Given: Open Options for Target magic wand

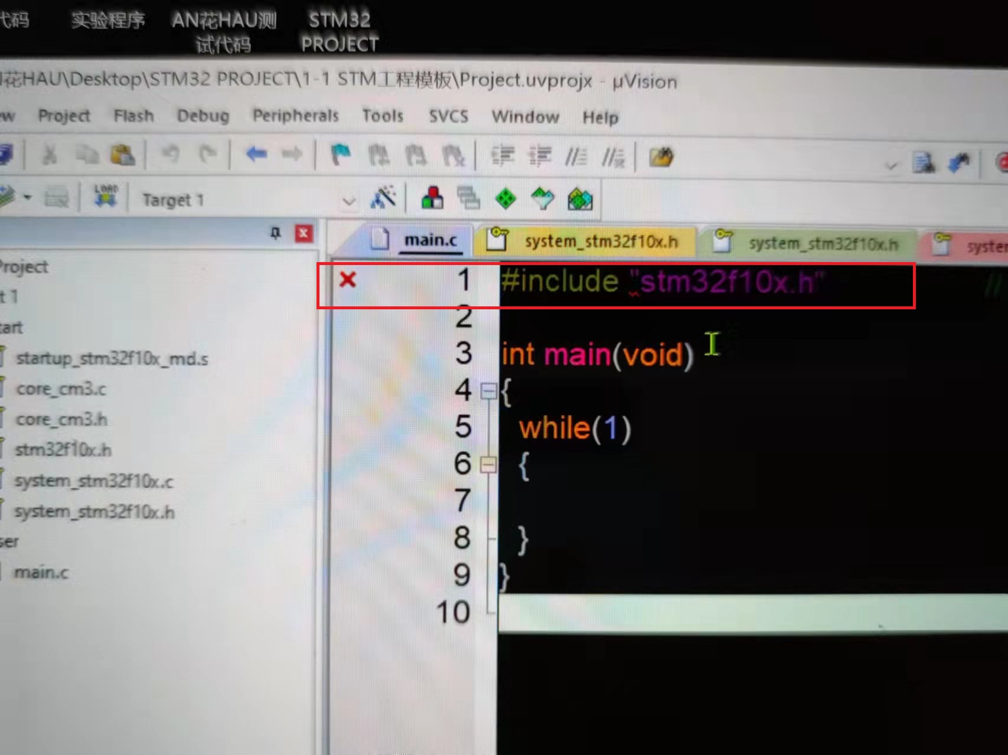Looking at the screenshot, I should (x=383, y=198).
